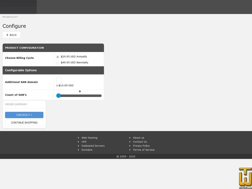Image resolution: width=252 pixels, height=189 pixels.
Task: Click the Shopping Cart breadcrumb
Action: (10, 17)
